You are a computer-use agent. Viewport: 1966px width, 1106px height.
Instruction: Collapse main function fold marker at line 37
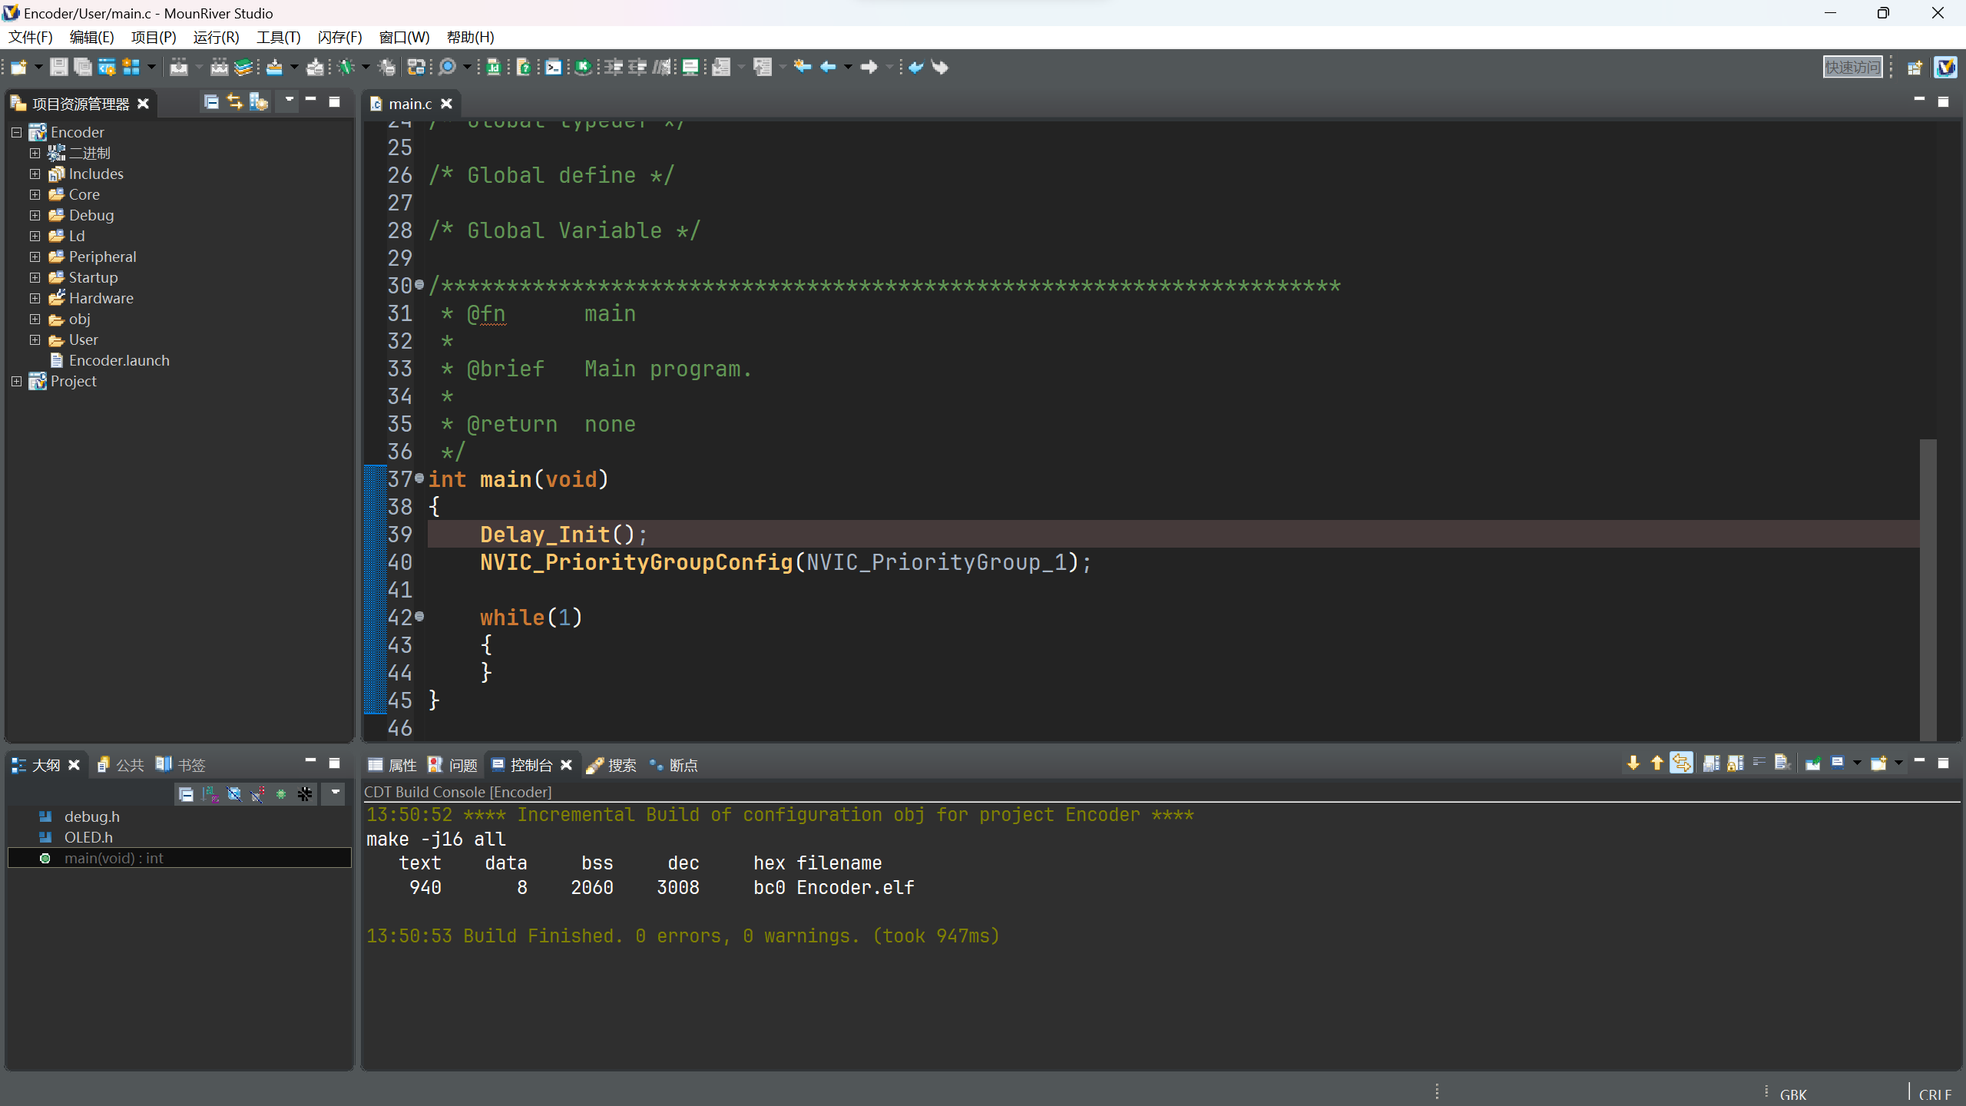(x=419, y=478)
